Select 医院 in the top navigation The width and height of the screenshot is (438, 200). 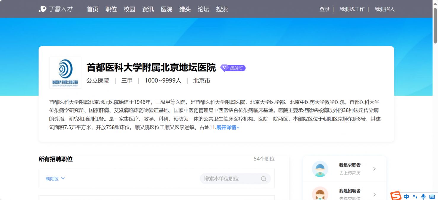(167, 9)
